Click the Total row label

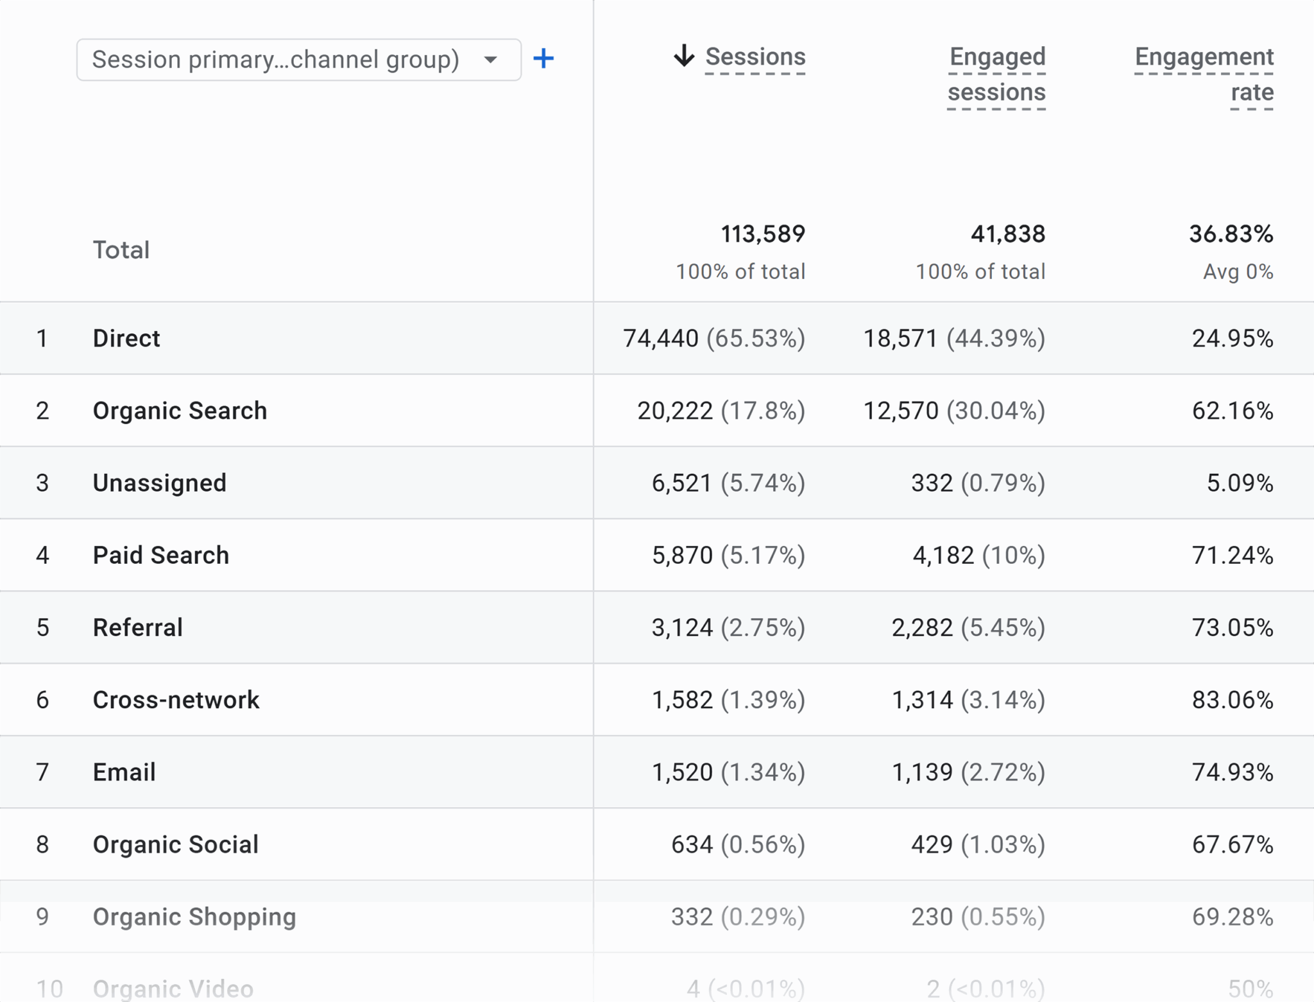[x=121, y=250]
